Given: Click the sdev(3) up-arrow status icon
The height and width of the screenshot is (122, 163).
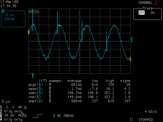Looking at the screenshot, I should (50, 93).
